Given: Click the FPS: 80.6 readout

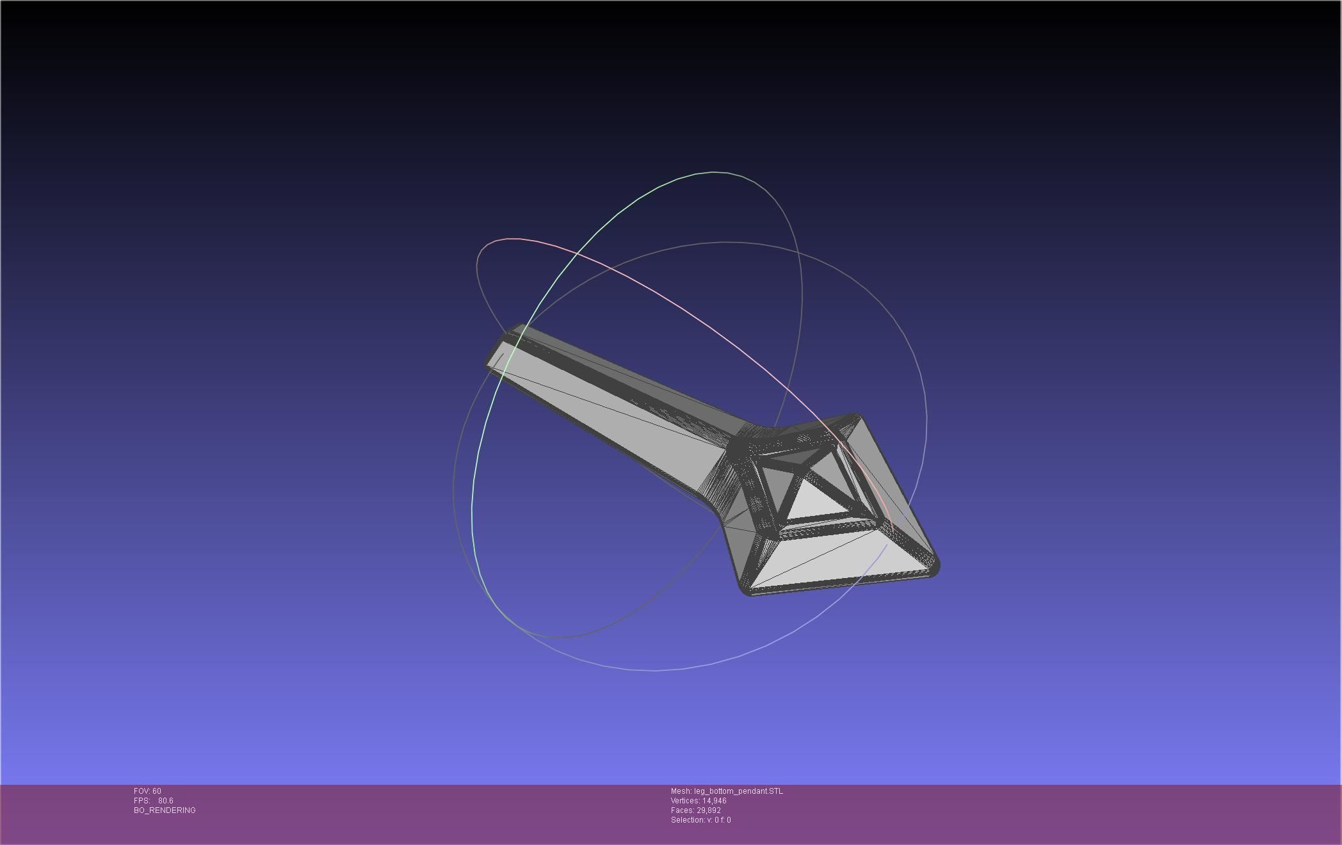Looking at the screenshot, I should [154, 801].
